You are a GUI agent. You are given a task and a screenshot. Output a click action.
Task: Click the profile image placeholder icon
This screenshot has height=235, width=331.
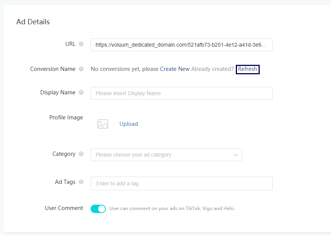[x=103, y=124]
